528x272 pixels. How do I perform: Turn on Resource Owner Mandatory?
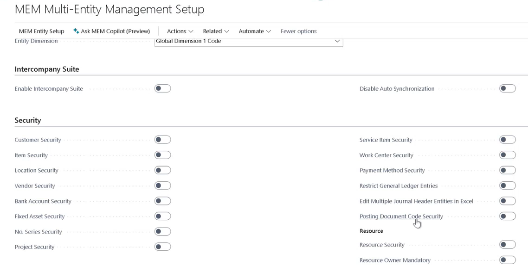click(x=508, y=260)
